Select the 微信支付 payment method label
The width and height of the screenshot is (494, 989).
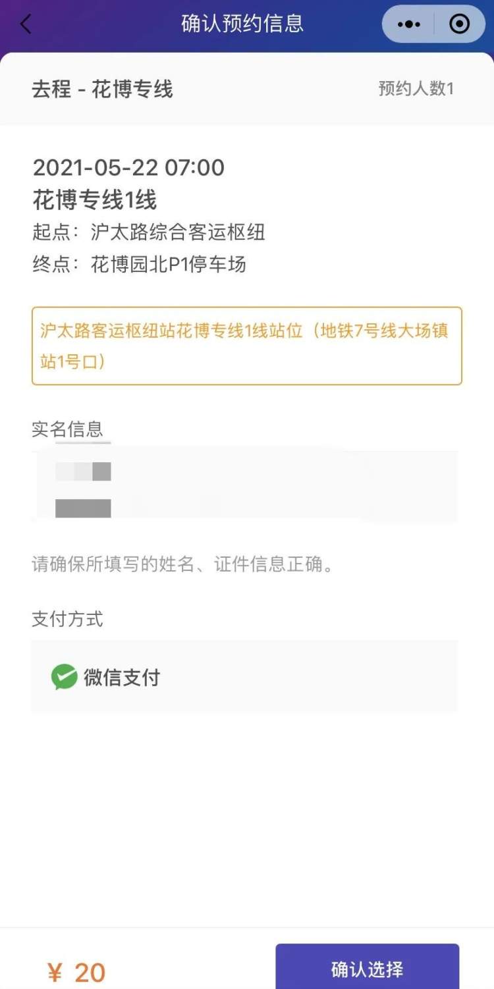[122, 677]
